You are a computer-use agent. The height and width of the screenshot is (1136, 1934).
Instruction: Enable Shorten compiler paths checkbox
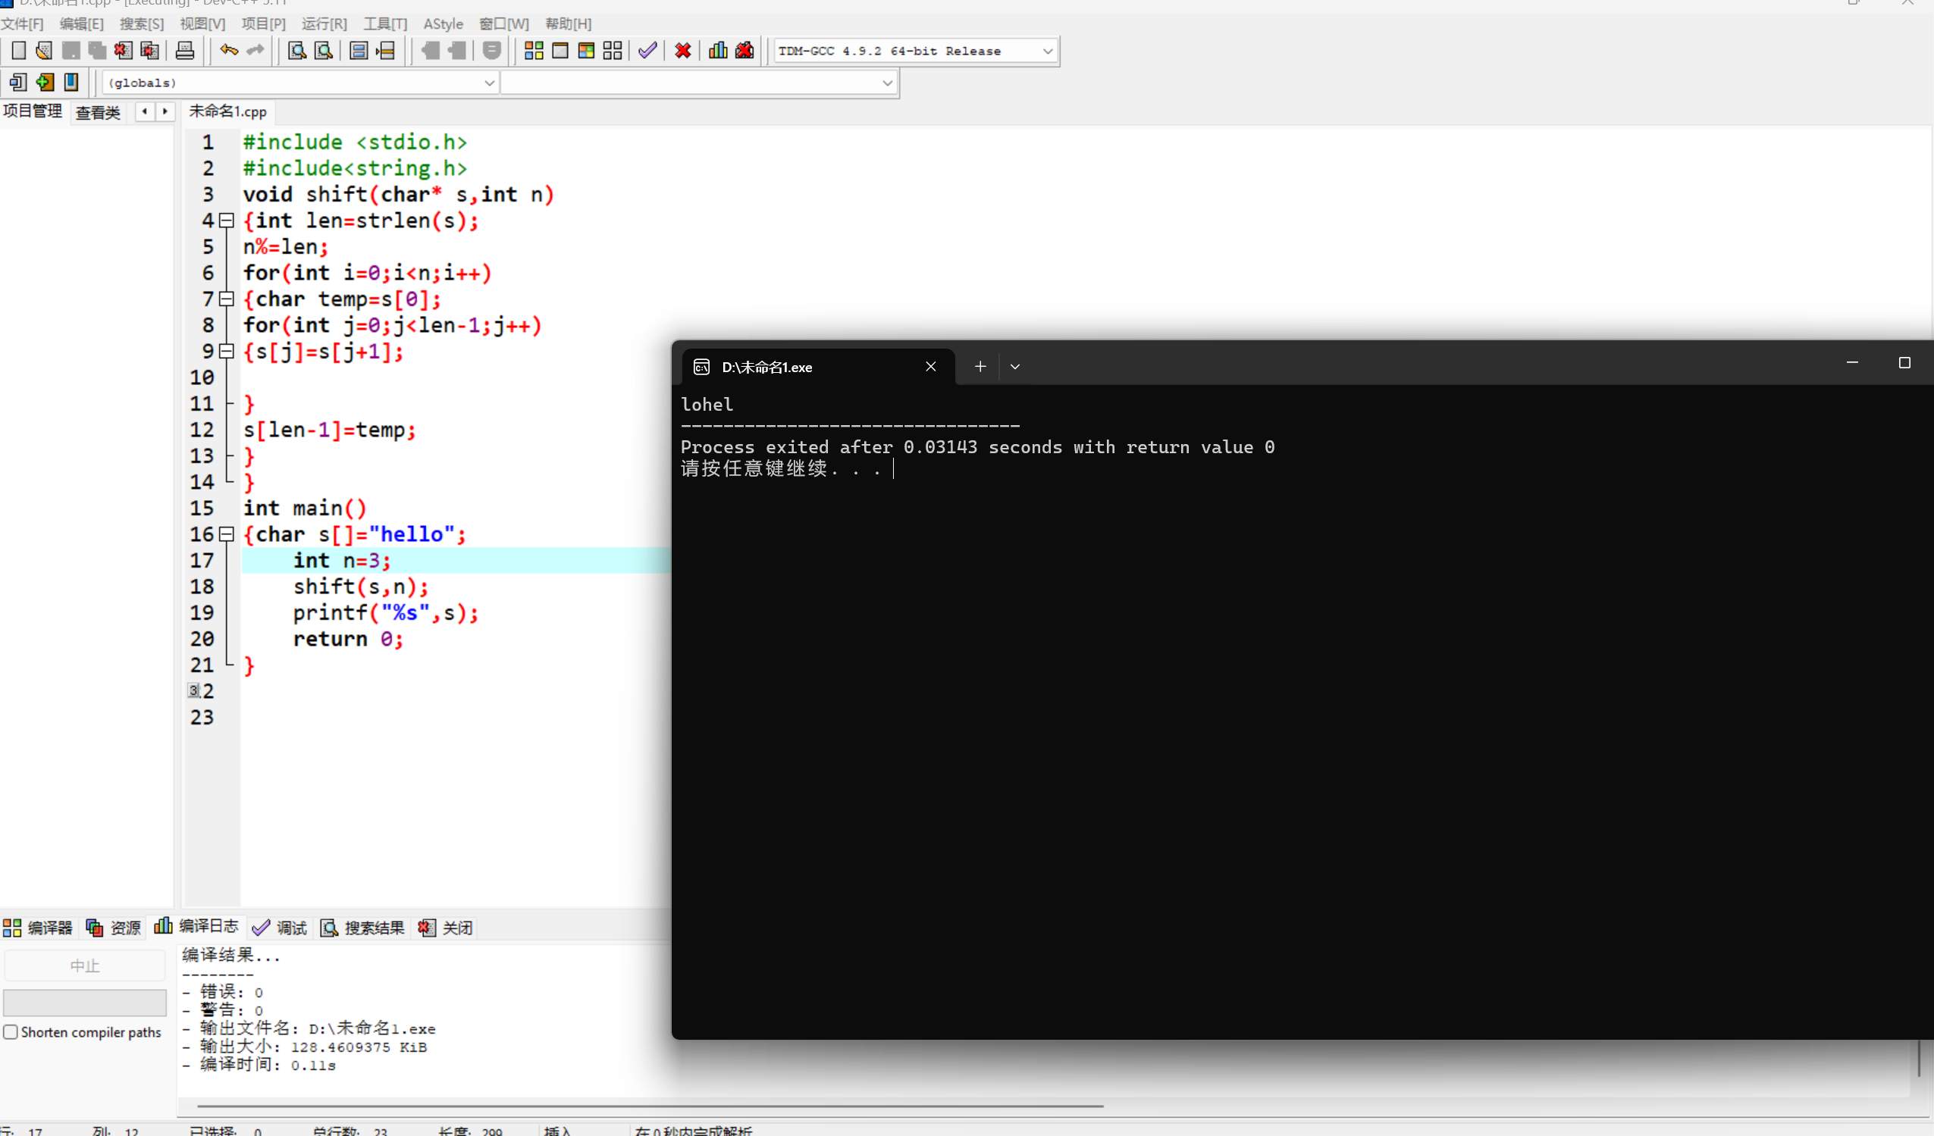click(11, 1031)
